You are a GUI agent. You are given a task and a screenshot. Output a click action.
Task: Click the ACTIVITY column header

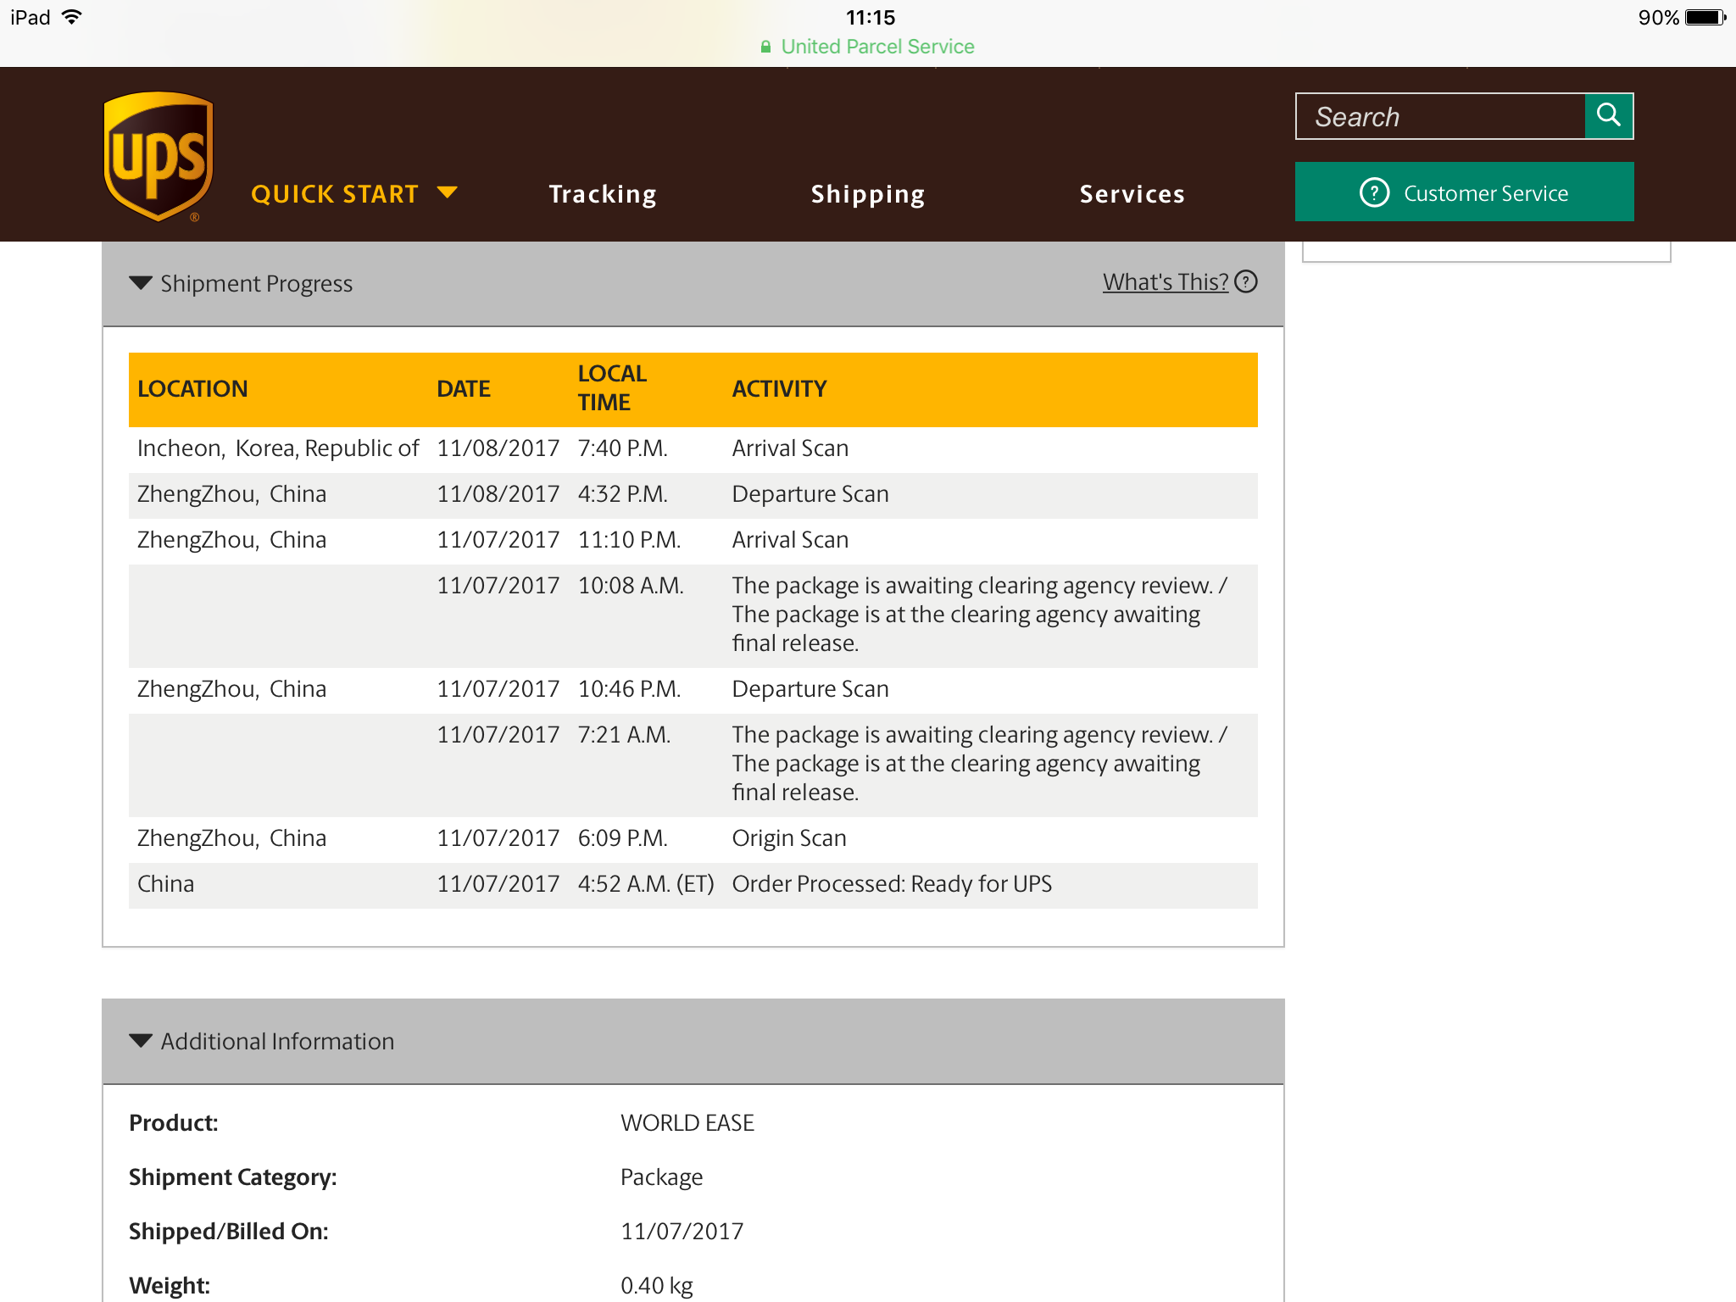click(779, 389)
